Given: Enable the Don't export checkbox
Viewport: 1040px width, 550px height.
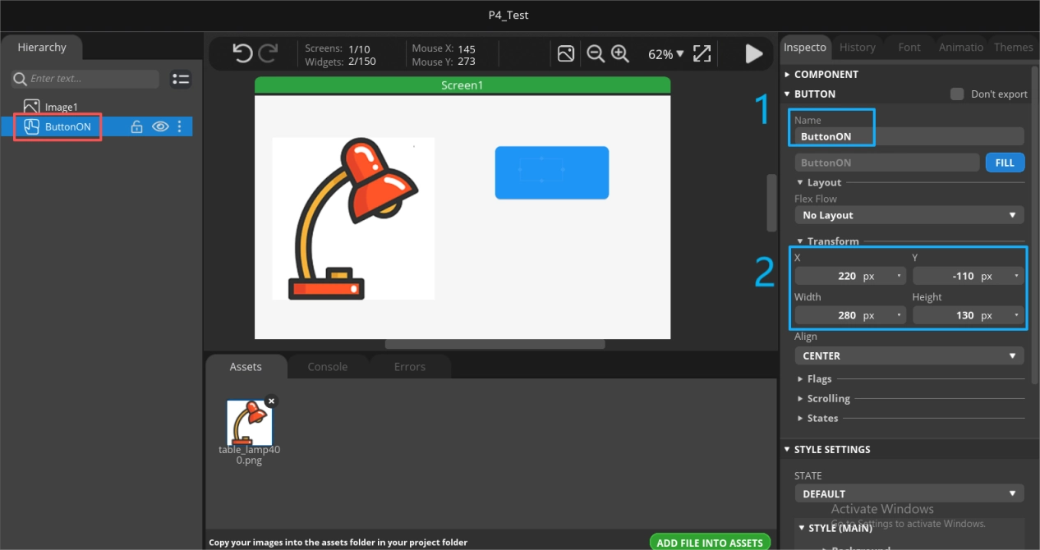Looking at the screenshot, I should [957, 94].
